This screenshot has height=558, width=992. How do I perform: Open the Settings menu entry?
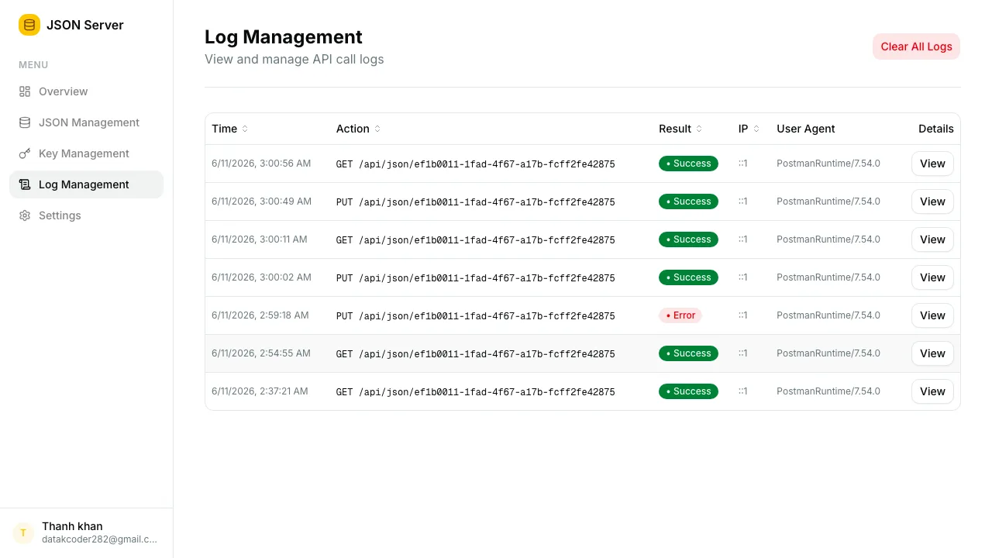[86, 215]
